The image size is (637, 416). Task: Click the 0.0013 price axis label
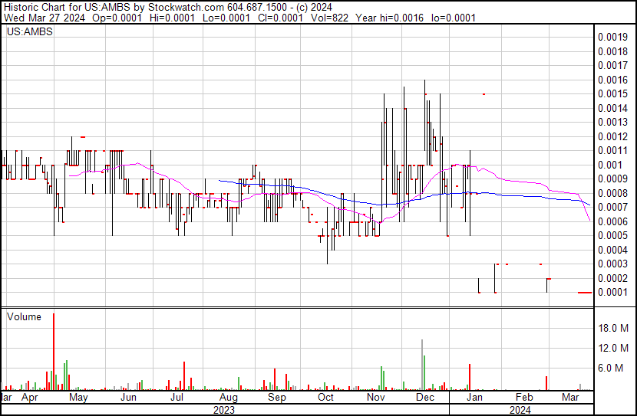pyautogui.click(x=612, y=122)
